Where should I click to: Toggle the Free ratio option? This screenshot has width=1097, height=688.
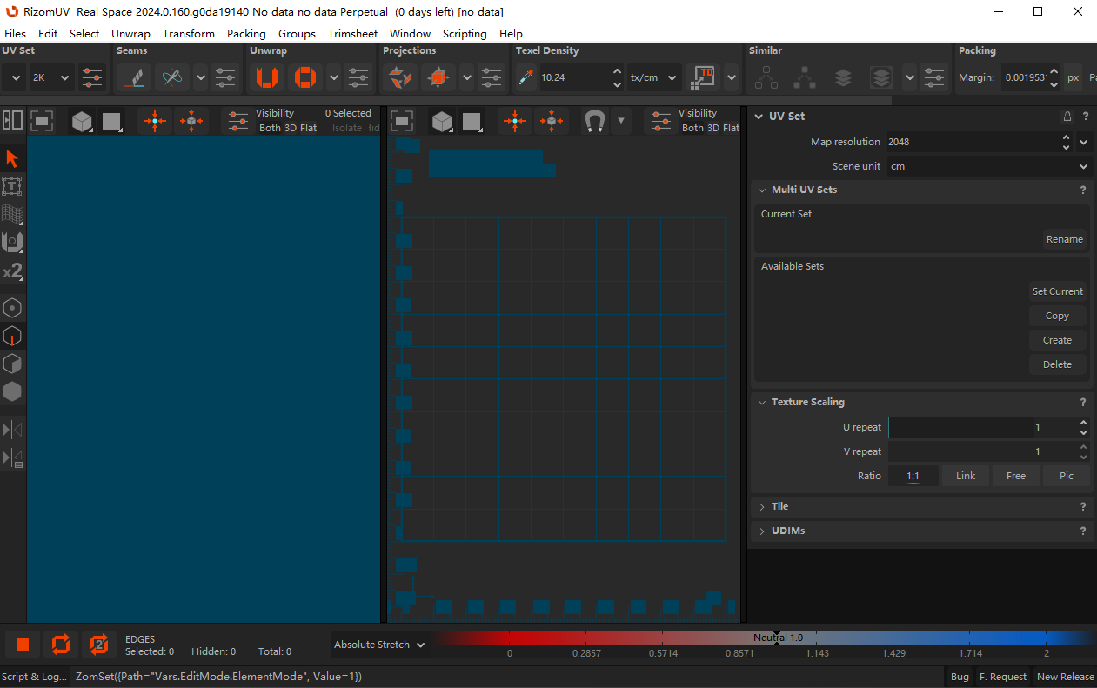[x=1016, y=476]
